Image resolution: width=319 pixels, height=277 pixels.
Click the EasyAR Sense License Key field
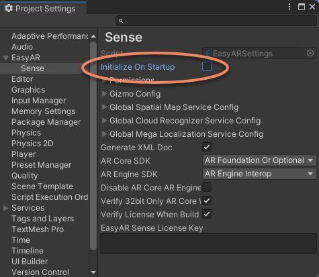point(208,244)
